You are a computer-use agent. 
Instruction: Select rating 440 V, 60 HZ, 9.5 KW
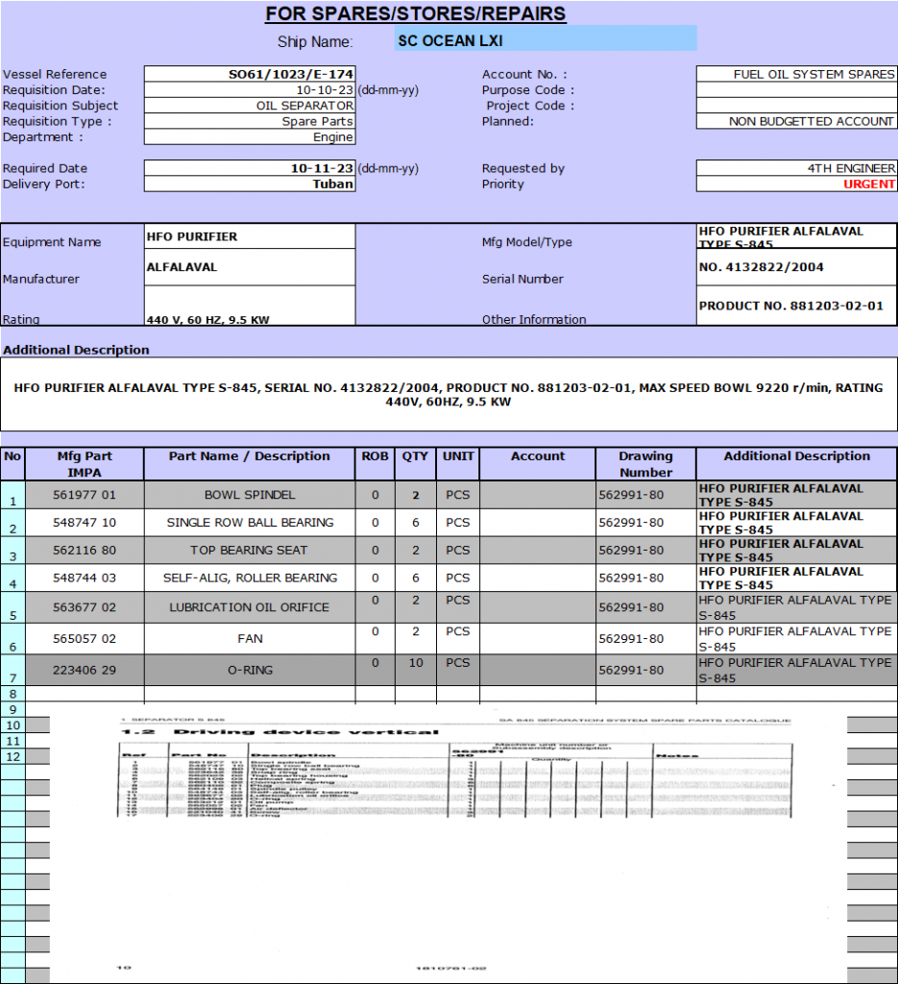[250, 306]
